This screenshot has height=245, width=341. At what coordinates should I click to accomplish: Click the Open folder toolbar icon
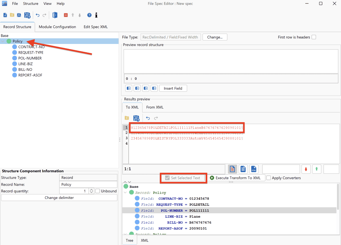12,15
